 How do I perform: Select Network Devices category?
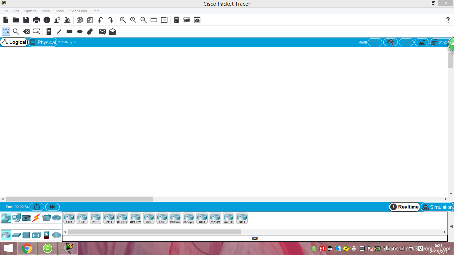(x=6, y=218)
